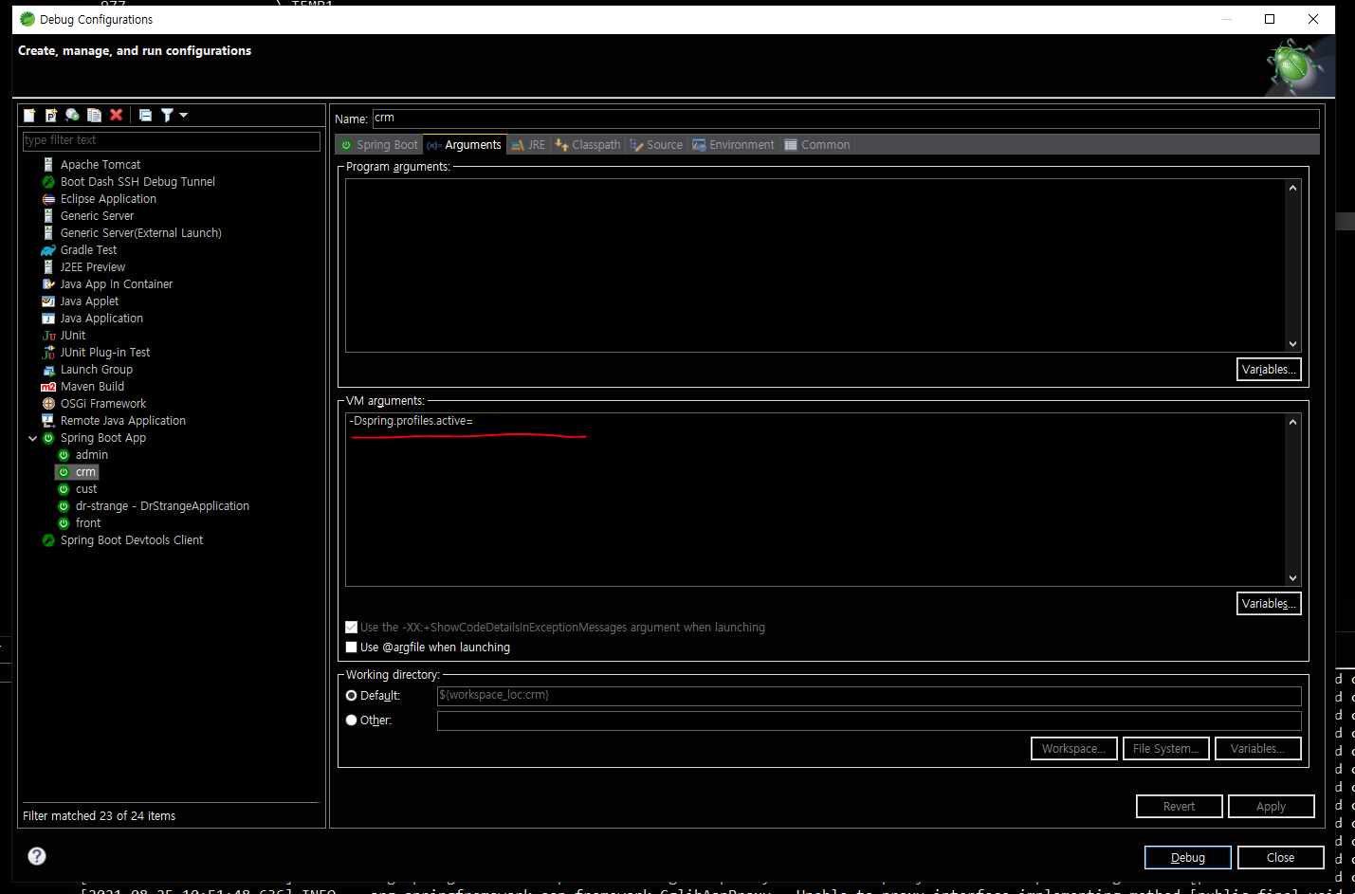The image size is (1355, 894).
Task: Select the OSGi Framework entry
Action: [x=102, y=404]
